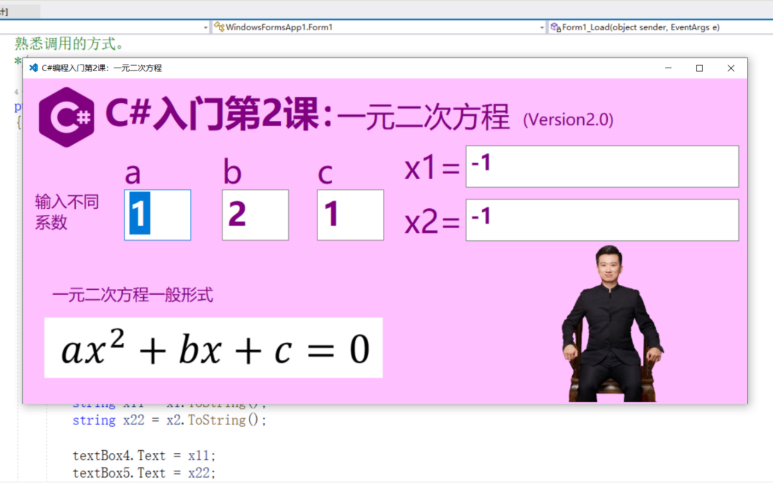Click the x1 result text box
The image size is (773, 483).
click(x=602, y=166)
